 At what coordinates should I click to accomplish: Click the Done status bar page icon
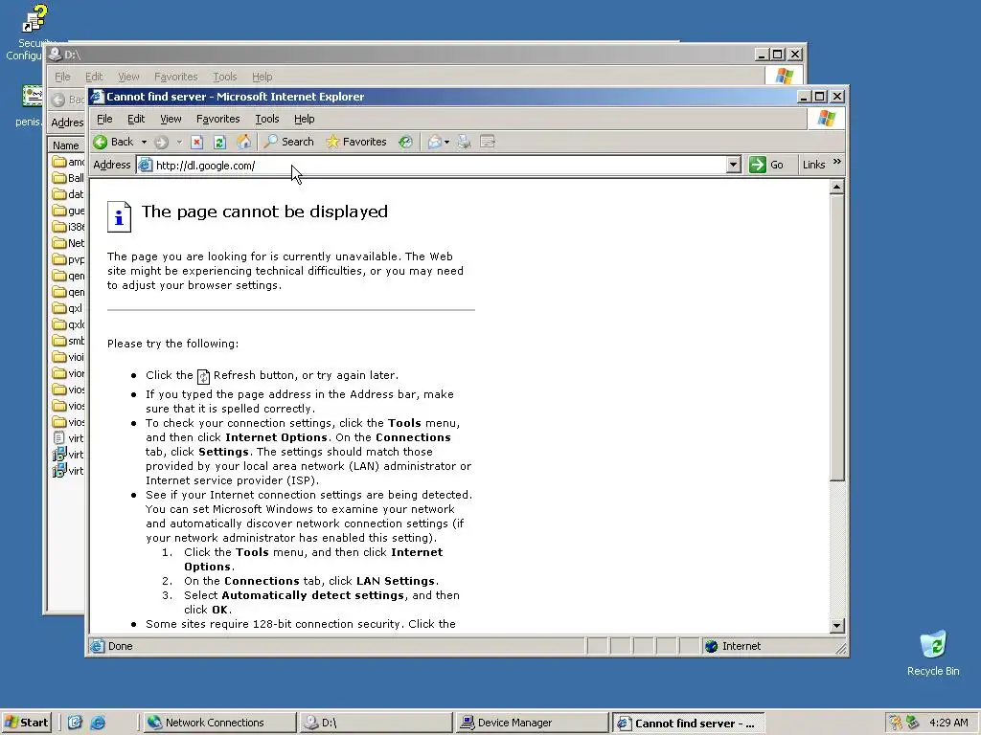[x=97, y=646]
